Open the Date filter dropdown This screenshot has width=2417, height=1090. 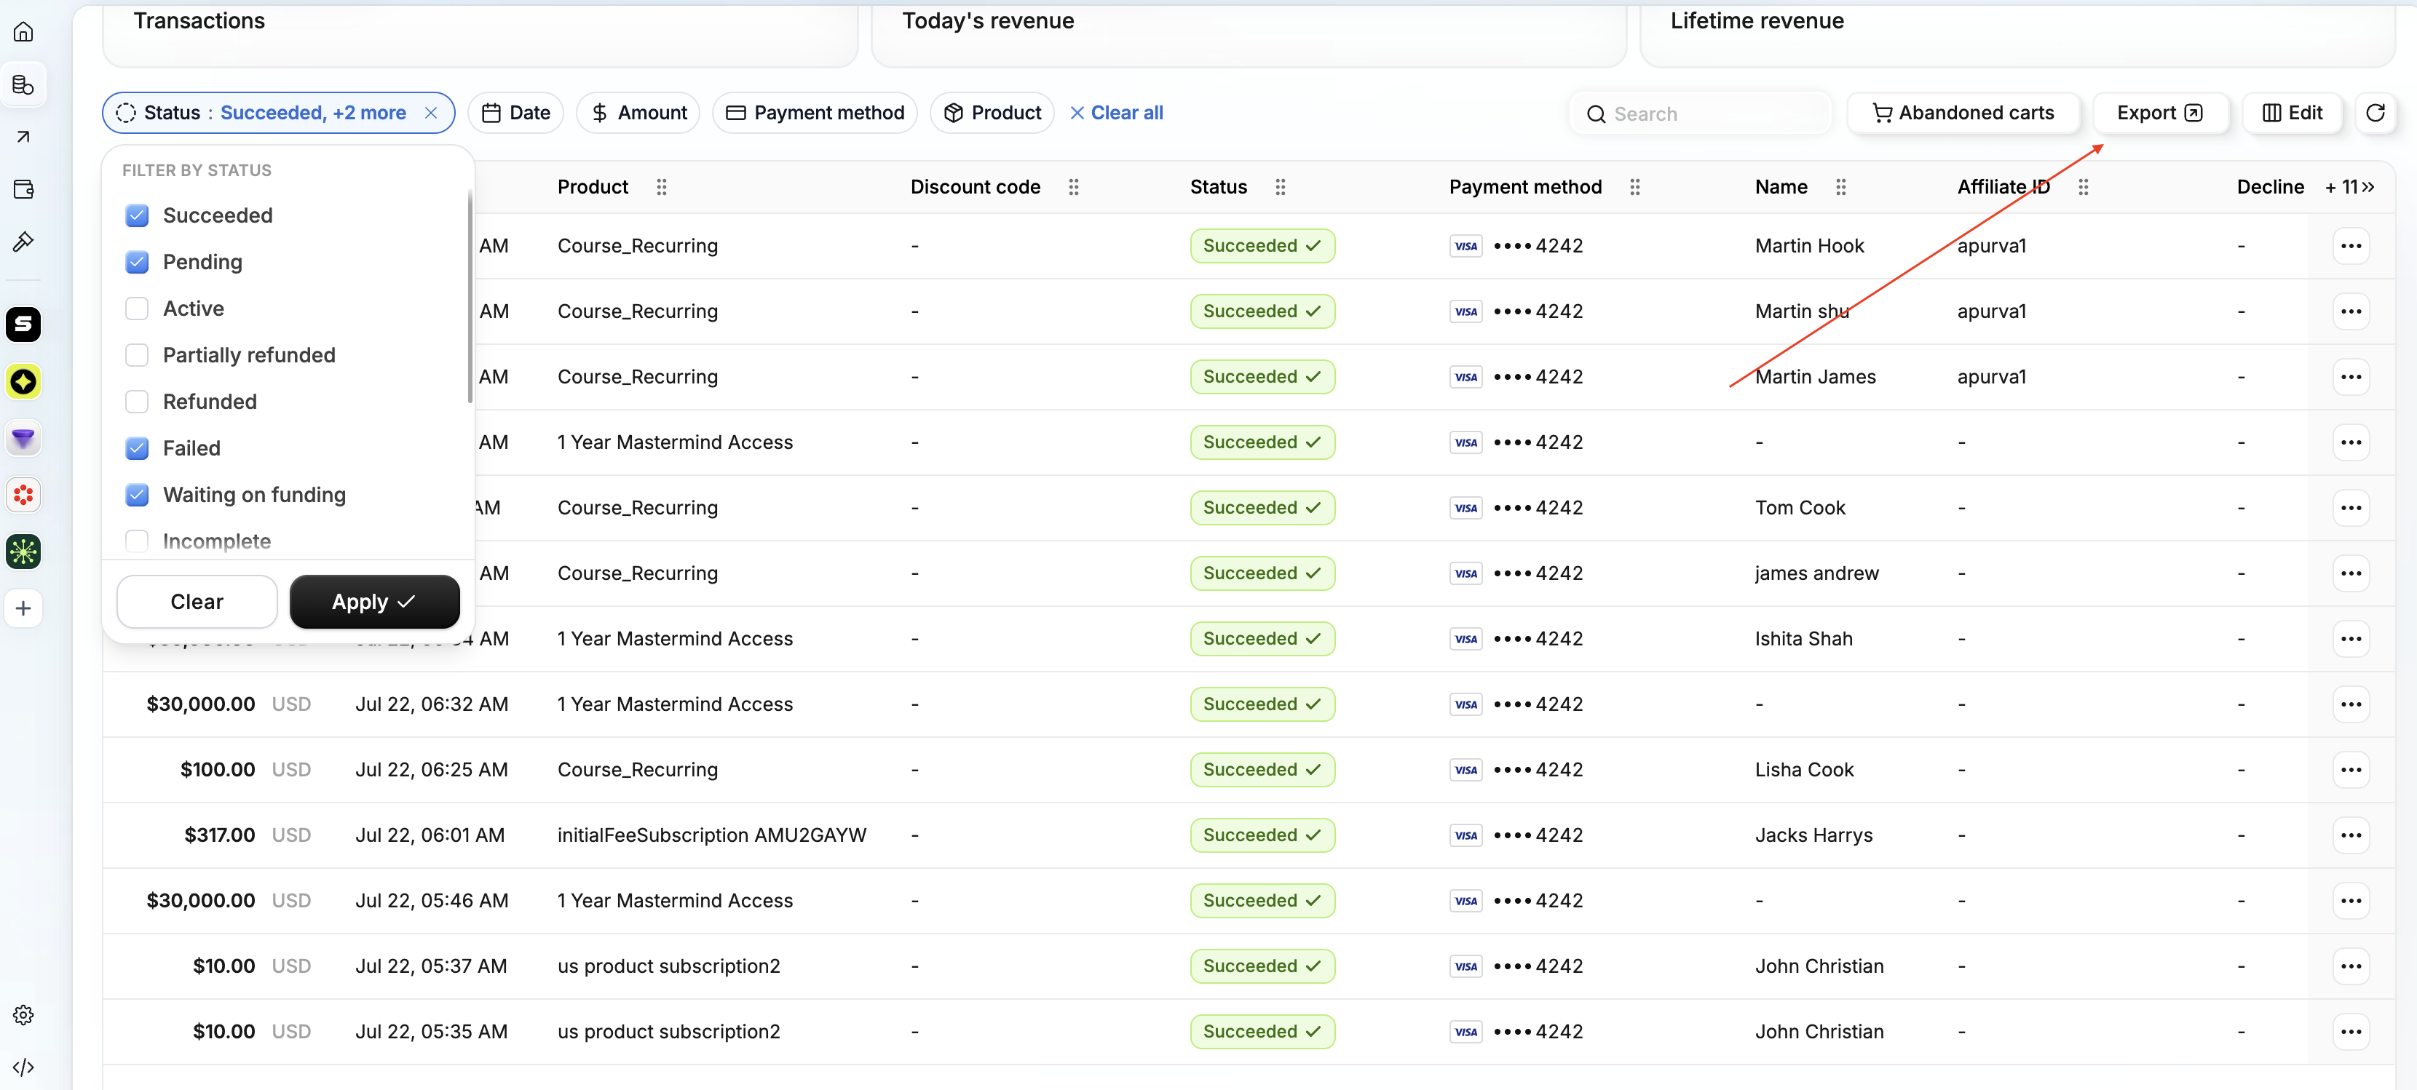point(515,113)
